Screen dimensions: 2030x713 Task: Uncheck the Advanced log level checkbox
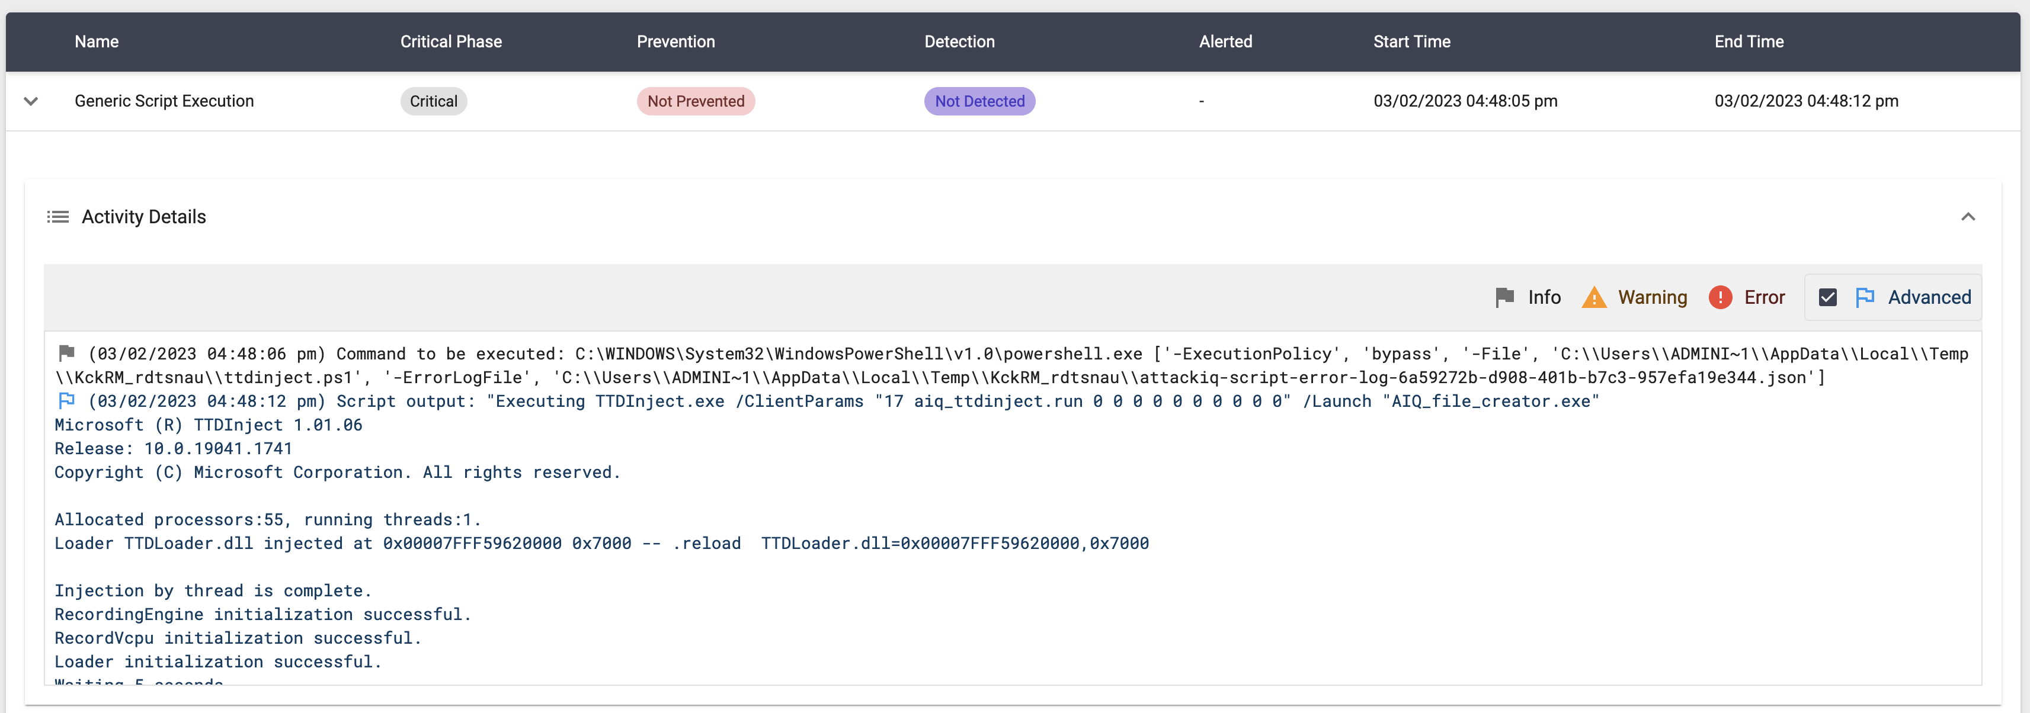coord(1827,297)
